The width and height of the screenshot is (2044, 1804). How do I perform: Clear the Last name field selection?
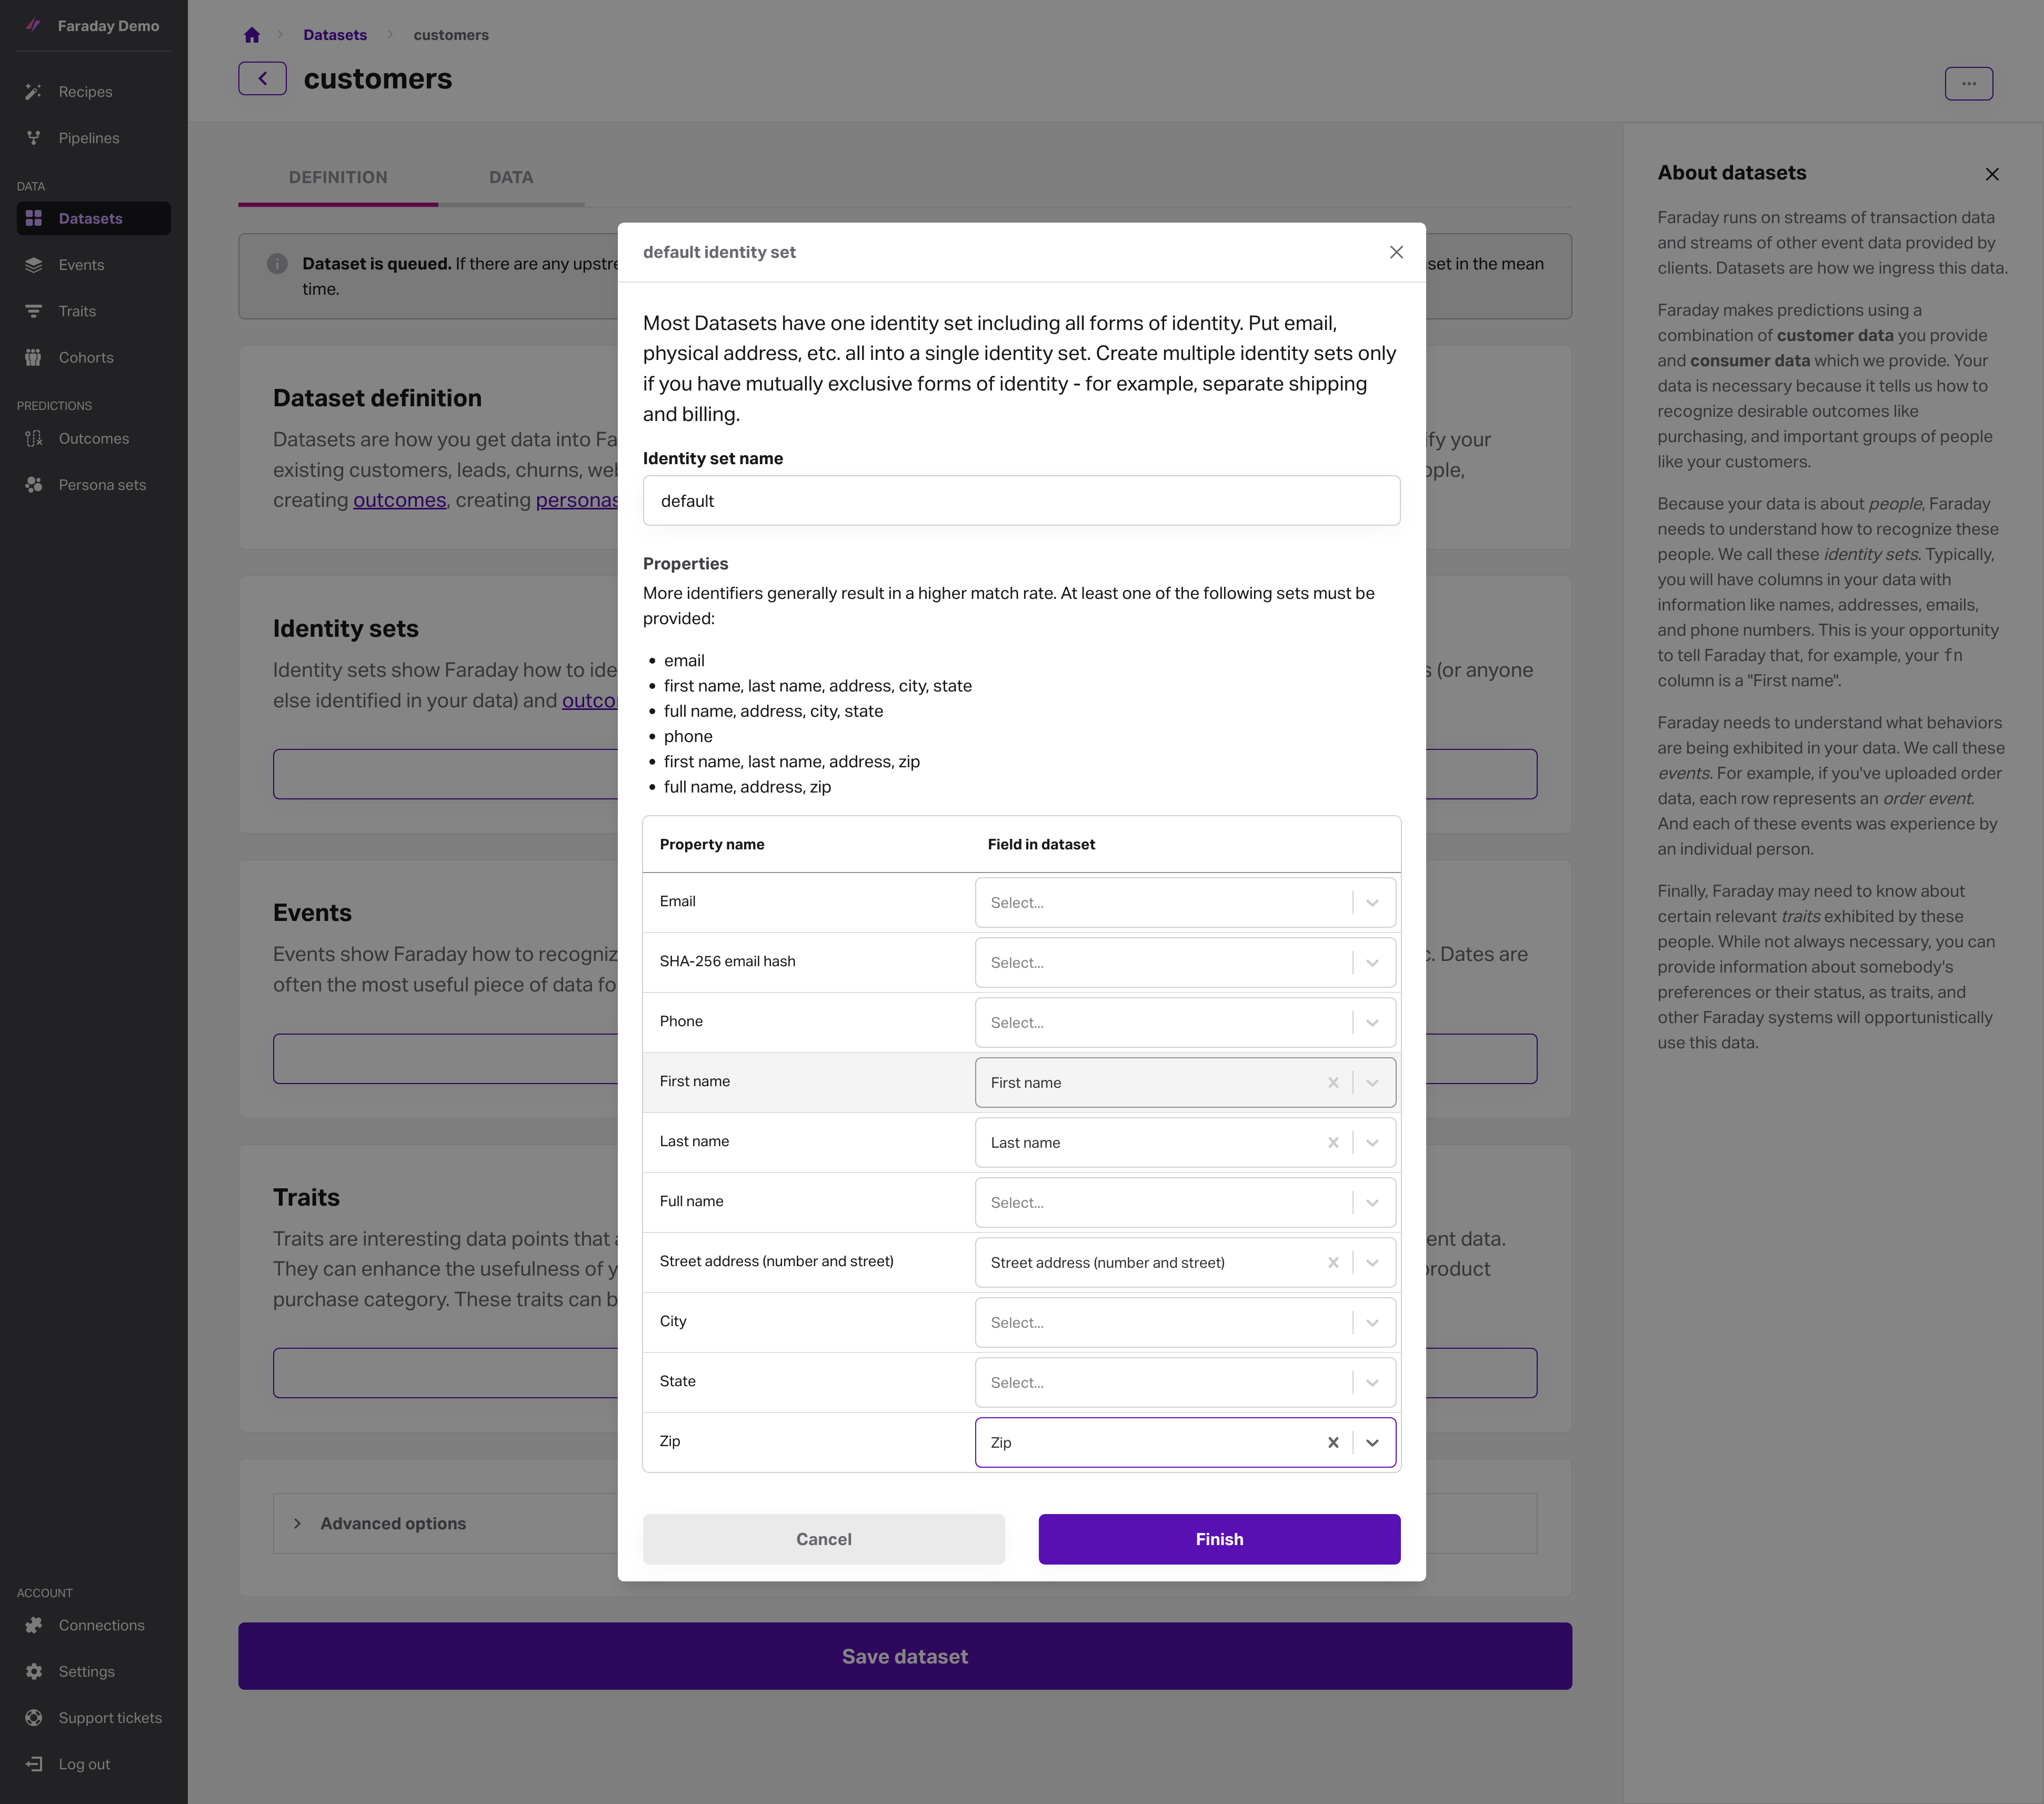1333,1142
